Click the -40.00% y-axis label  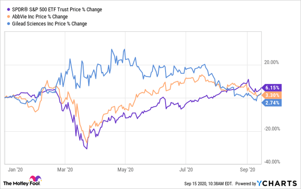271,162
